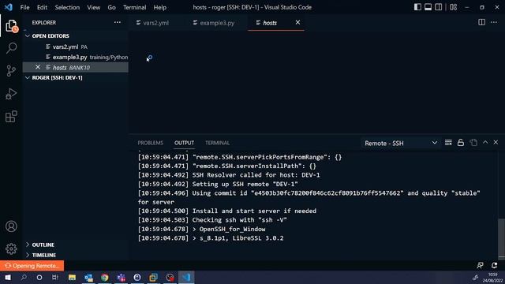505x284 pixels.
Task: Open Run and Debug view
Action: [x=11, y=94]
